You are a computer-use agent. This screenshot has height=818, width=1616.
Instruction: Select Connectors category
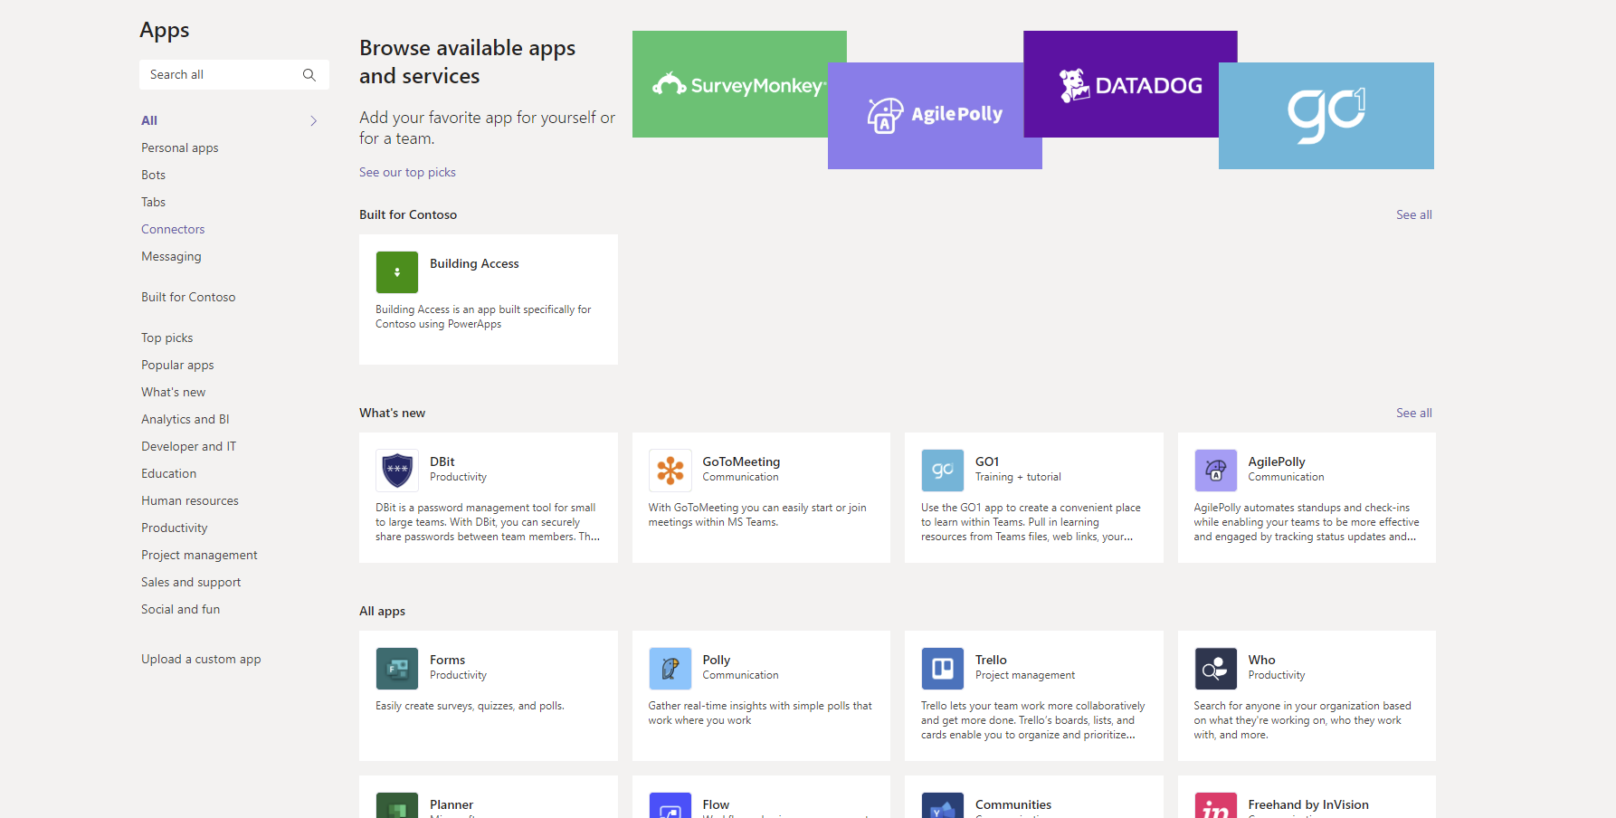173,229
